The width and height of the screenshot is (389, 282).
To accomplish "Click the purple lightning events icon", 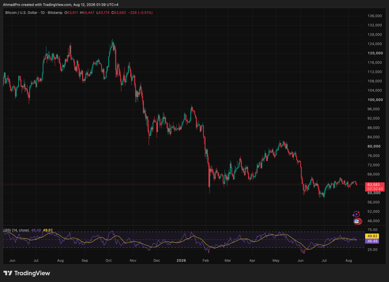I will tap(356, 214).
